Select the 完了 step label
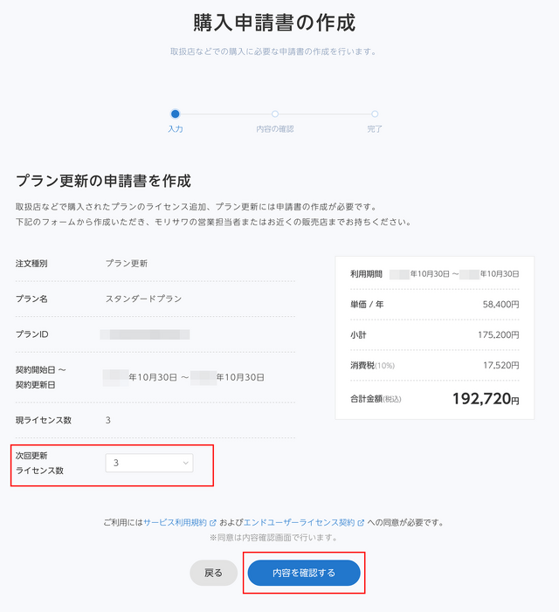 point(375,129)
